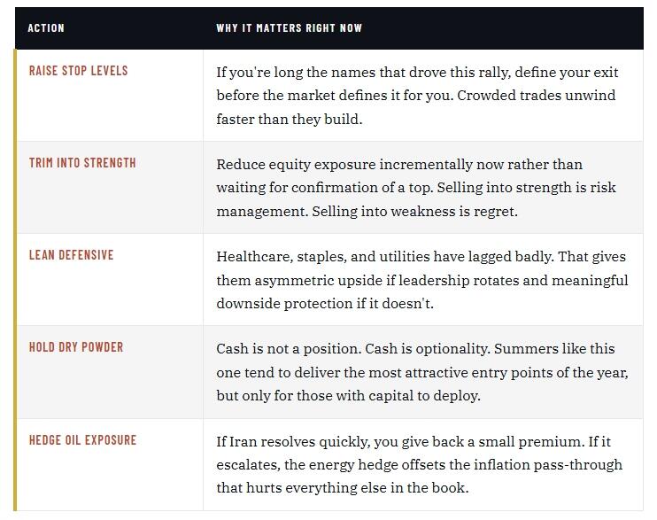Select the HOLD DRY POWDER label
The image size is (657, 520).
[x=76, y=347]
